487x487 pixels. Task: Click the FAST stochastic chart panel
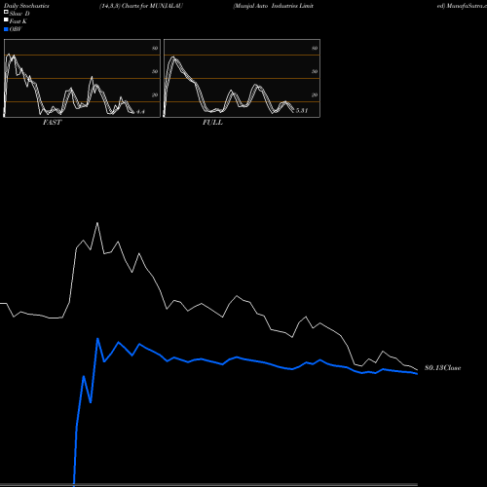click(82, 78)
